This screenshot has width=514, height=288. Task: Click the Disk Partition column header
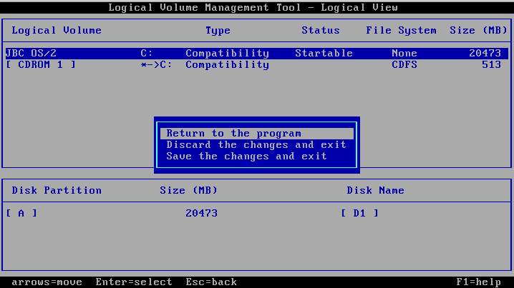point(57,191)
